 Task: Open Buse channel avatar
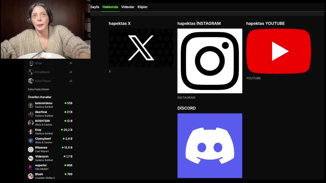pos(31,63)
